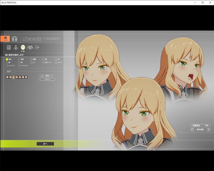Pick the highlighted third skin color swatch

pyautogui.click(x=14, y=77)
